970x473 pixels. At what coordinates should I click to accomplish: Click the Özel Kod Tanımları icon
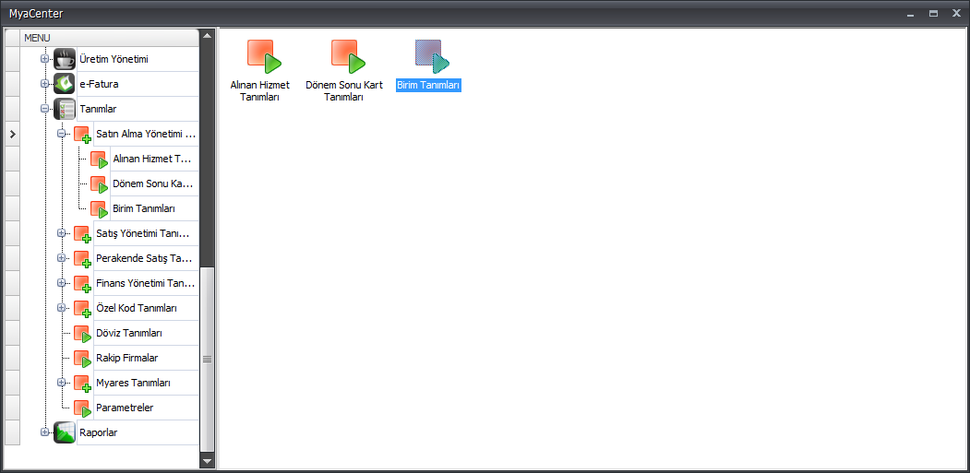click(x=82, y=309)
